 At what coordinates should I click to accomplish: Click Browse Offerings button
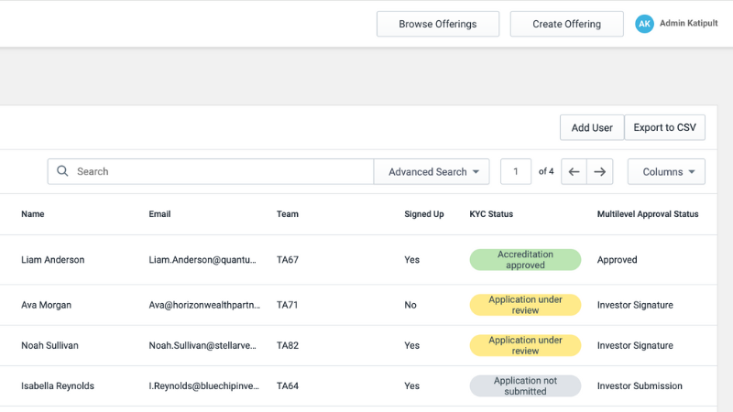(x=437, y=24)
